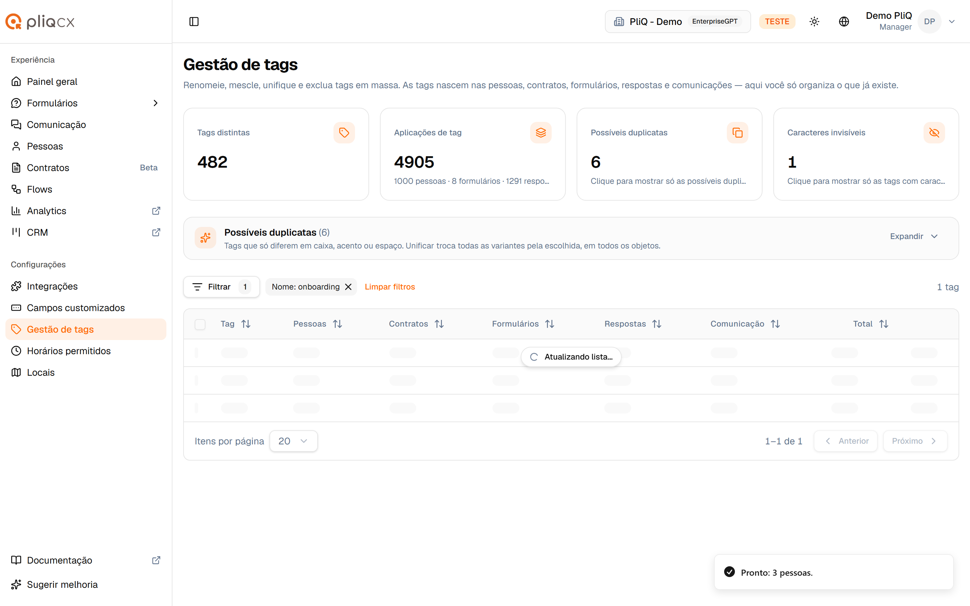
Task: Click the DP user avatar
Action: point(929,22)
